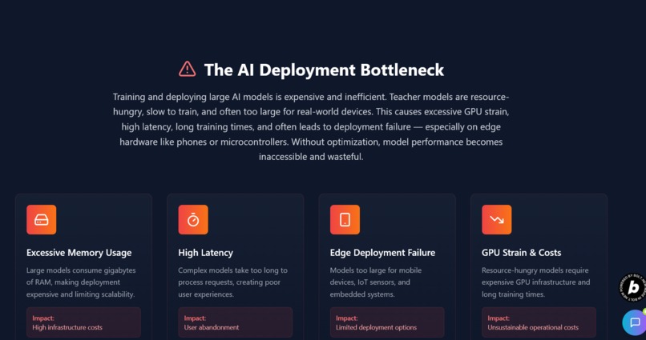Image resolution: width=646 pixels, height=340 pixels.
Task: Click 'Impact:' label in the High Latency card
Action: click(196, 318)
